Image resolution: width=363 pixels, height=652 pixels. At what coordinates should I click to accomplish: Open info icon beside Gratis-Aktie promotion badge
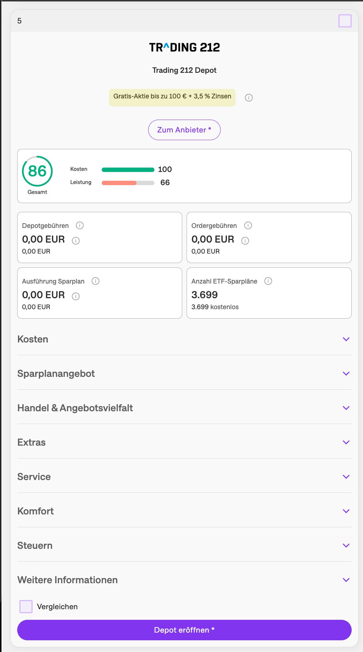249,98
